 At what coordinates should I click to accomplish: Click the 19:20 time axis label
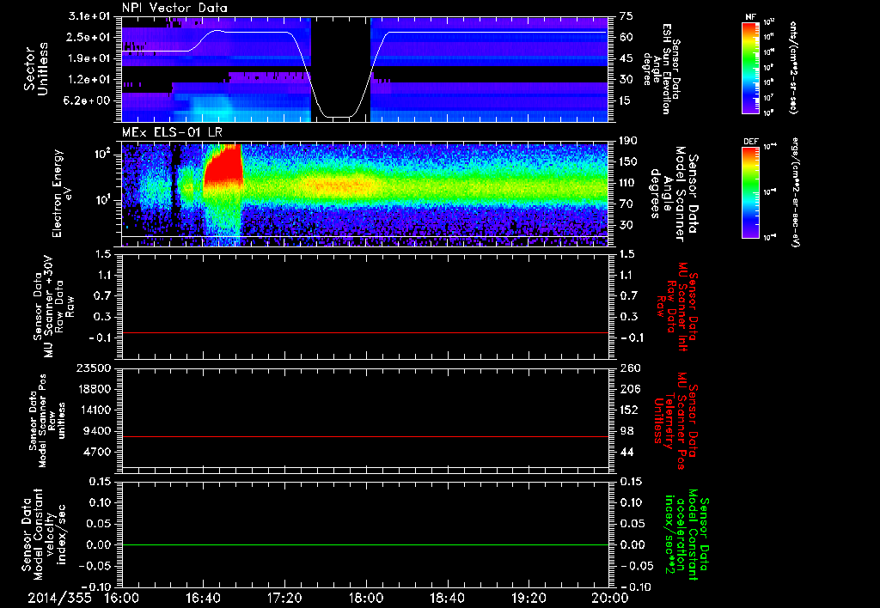coord(529,598)
